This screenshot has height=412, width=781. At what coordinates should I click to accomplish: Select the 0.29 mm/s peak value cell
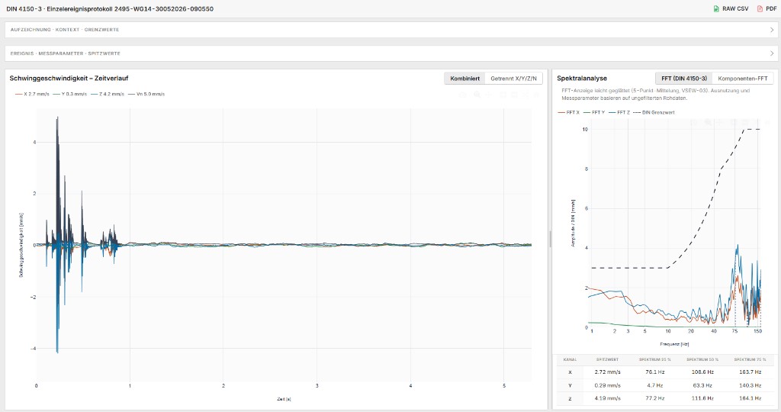coord(607,385)
